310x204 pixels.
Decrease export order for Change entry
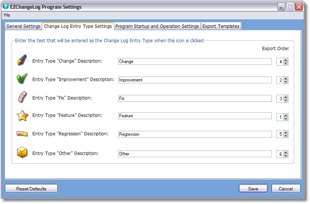click(286, 63)
